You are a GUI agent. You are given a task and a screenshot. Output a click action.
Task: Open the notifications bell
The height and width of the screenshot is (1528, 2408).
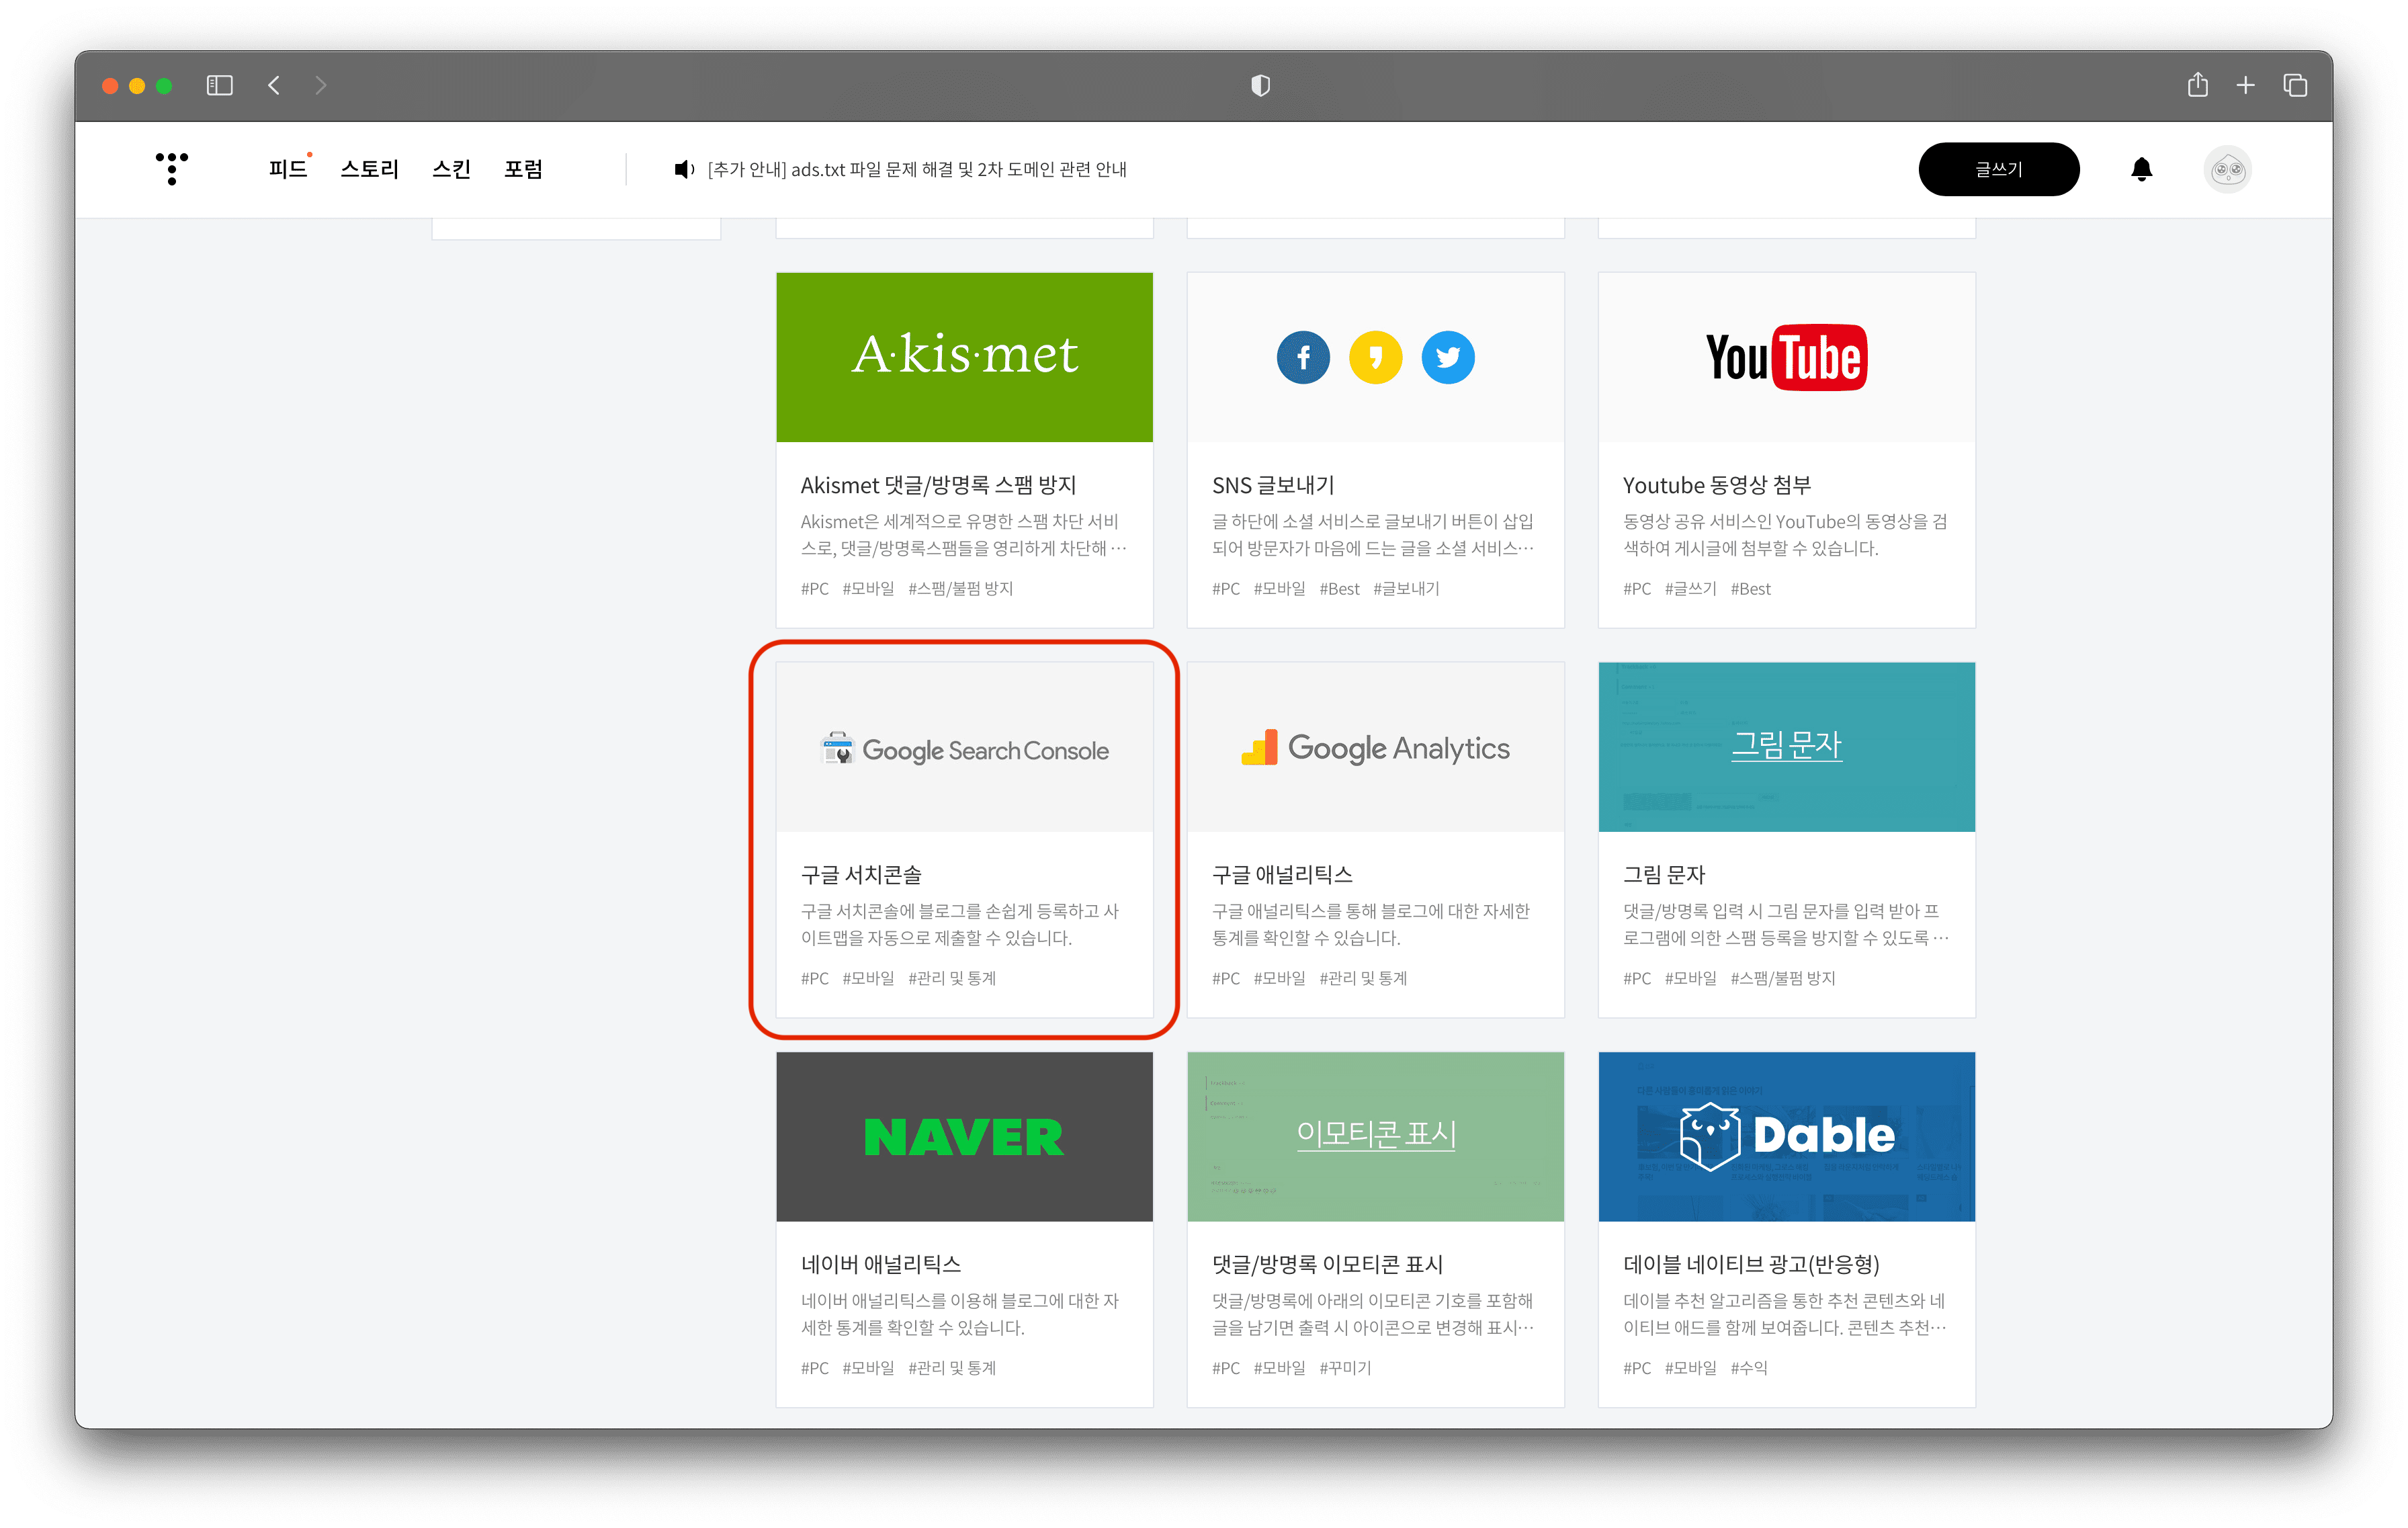pyautogui.click(x=2141, y=169)
